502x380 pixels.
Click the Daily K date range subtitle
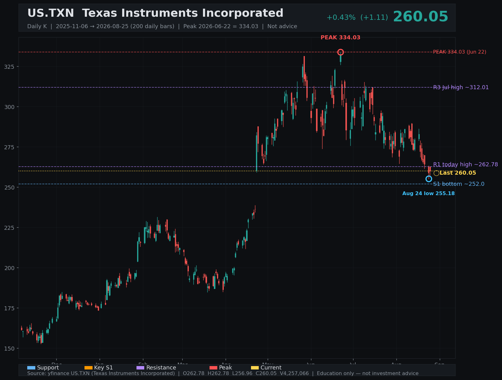tap(162, 26)
